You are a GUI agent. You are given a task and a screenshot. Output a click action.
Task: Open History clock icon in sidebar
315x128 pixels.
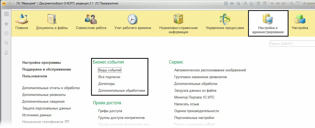[x=6, y=33]
